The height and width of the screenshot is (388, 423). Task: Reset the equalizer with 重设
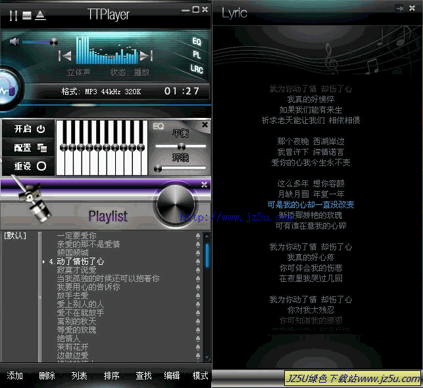29,166
